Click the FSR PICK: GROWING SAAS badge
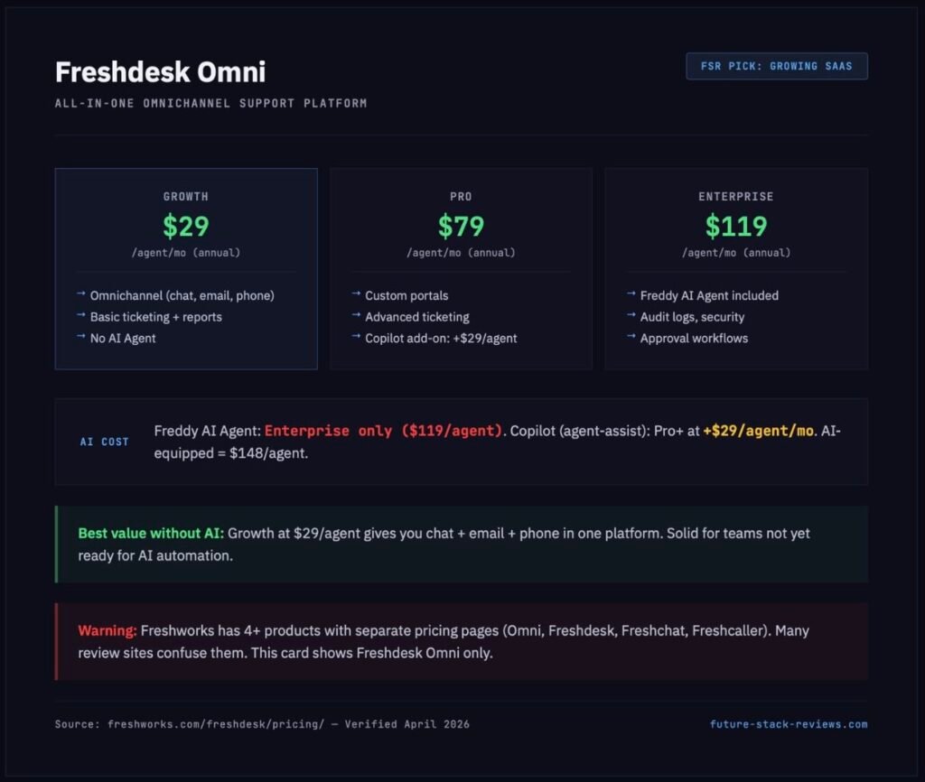Image resolution: width=925 pixels, height=782 pixels. tap(776, 66)
